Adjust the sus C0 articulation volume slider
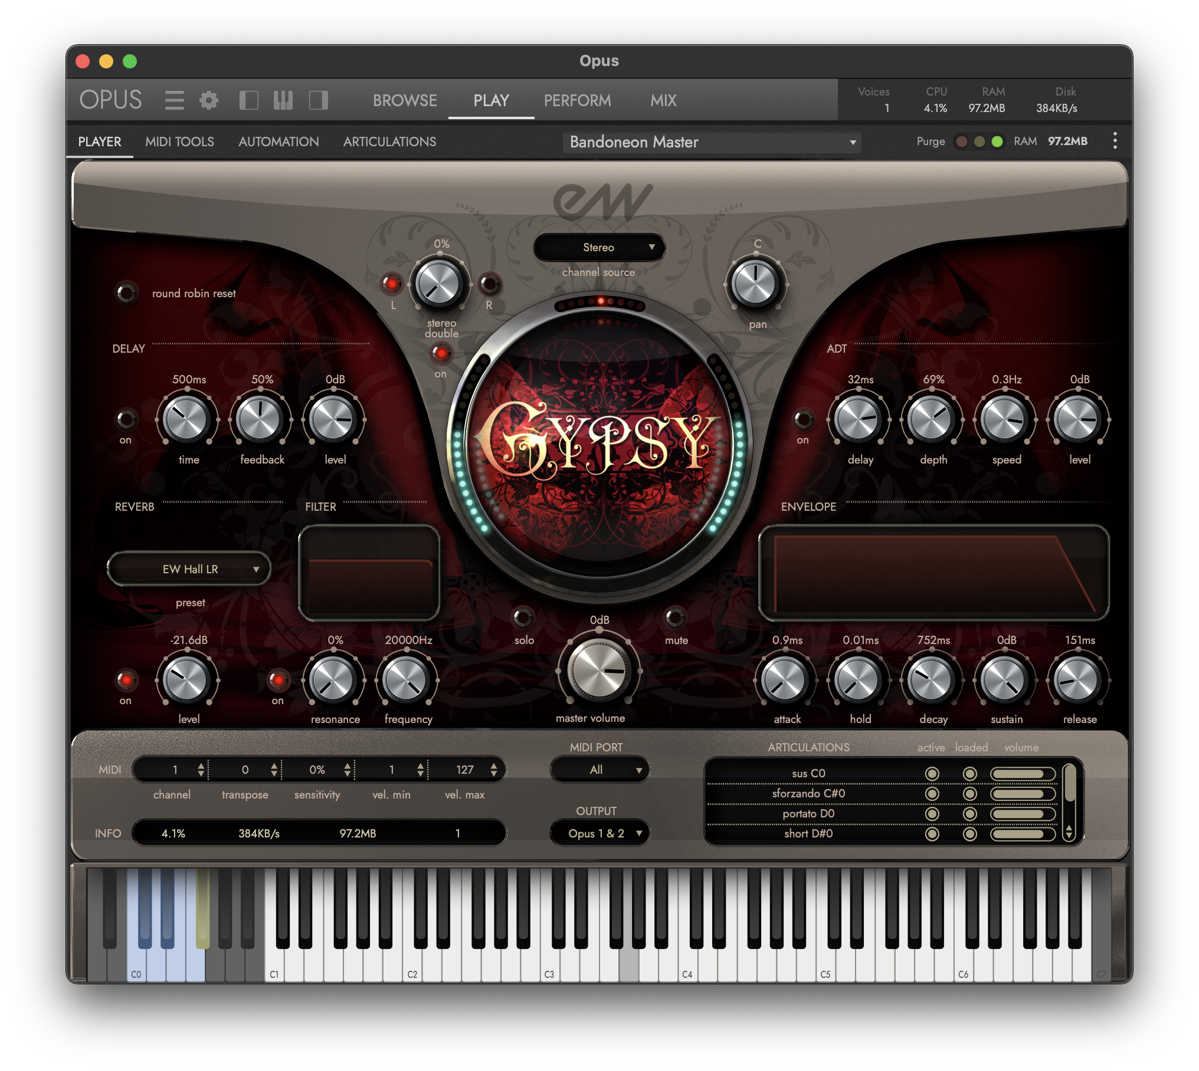 (1023, 773)
